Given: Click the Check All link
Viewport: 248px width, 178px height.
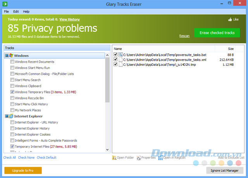Looking at the screenshot, I should point(9,157).
